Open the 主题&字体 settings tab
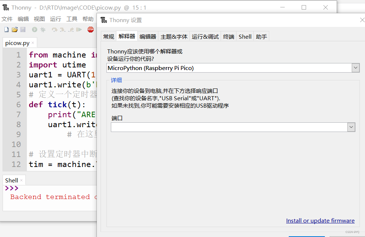The width and height of the screenshot is (365, 237). pyautogui.click(x=174, y=36)
